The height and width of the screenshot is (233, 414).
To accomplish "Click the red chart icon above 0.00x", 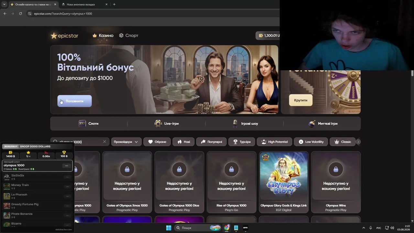I will coord(46,152).
